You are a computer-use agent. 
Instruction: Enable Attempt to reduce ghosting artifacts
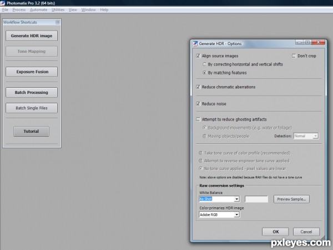198,119
